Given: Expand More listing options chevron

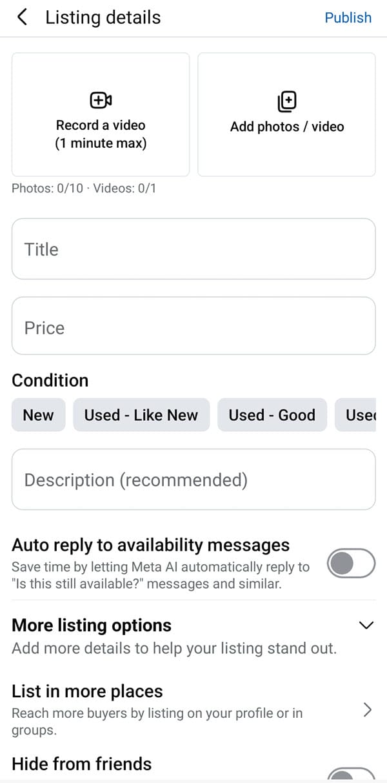Looking at the screenshot, I should pyautogui.click(x=366, y=625).
